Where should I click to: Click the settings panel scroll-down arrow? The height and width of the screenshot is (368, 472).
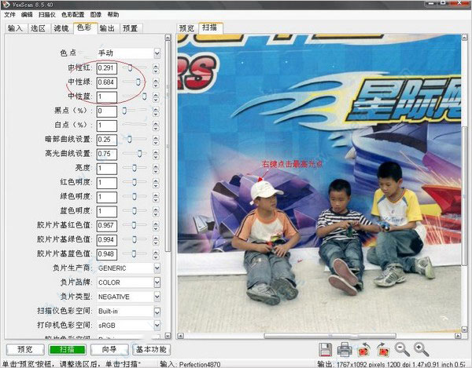pos(168,336)
